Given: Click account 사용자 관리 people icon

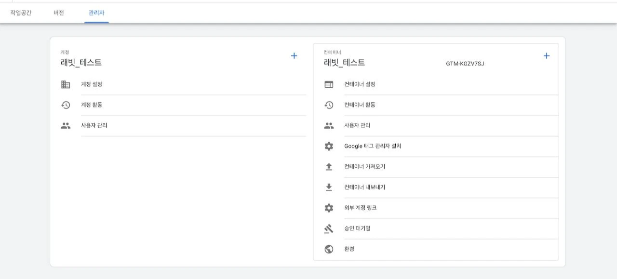Looking at the screenshot, I should click(66, 126).
